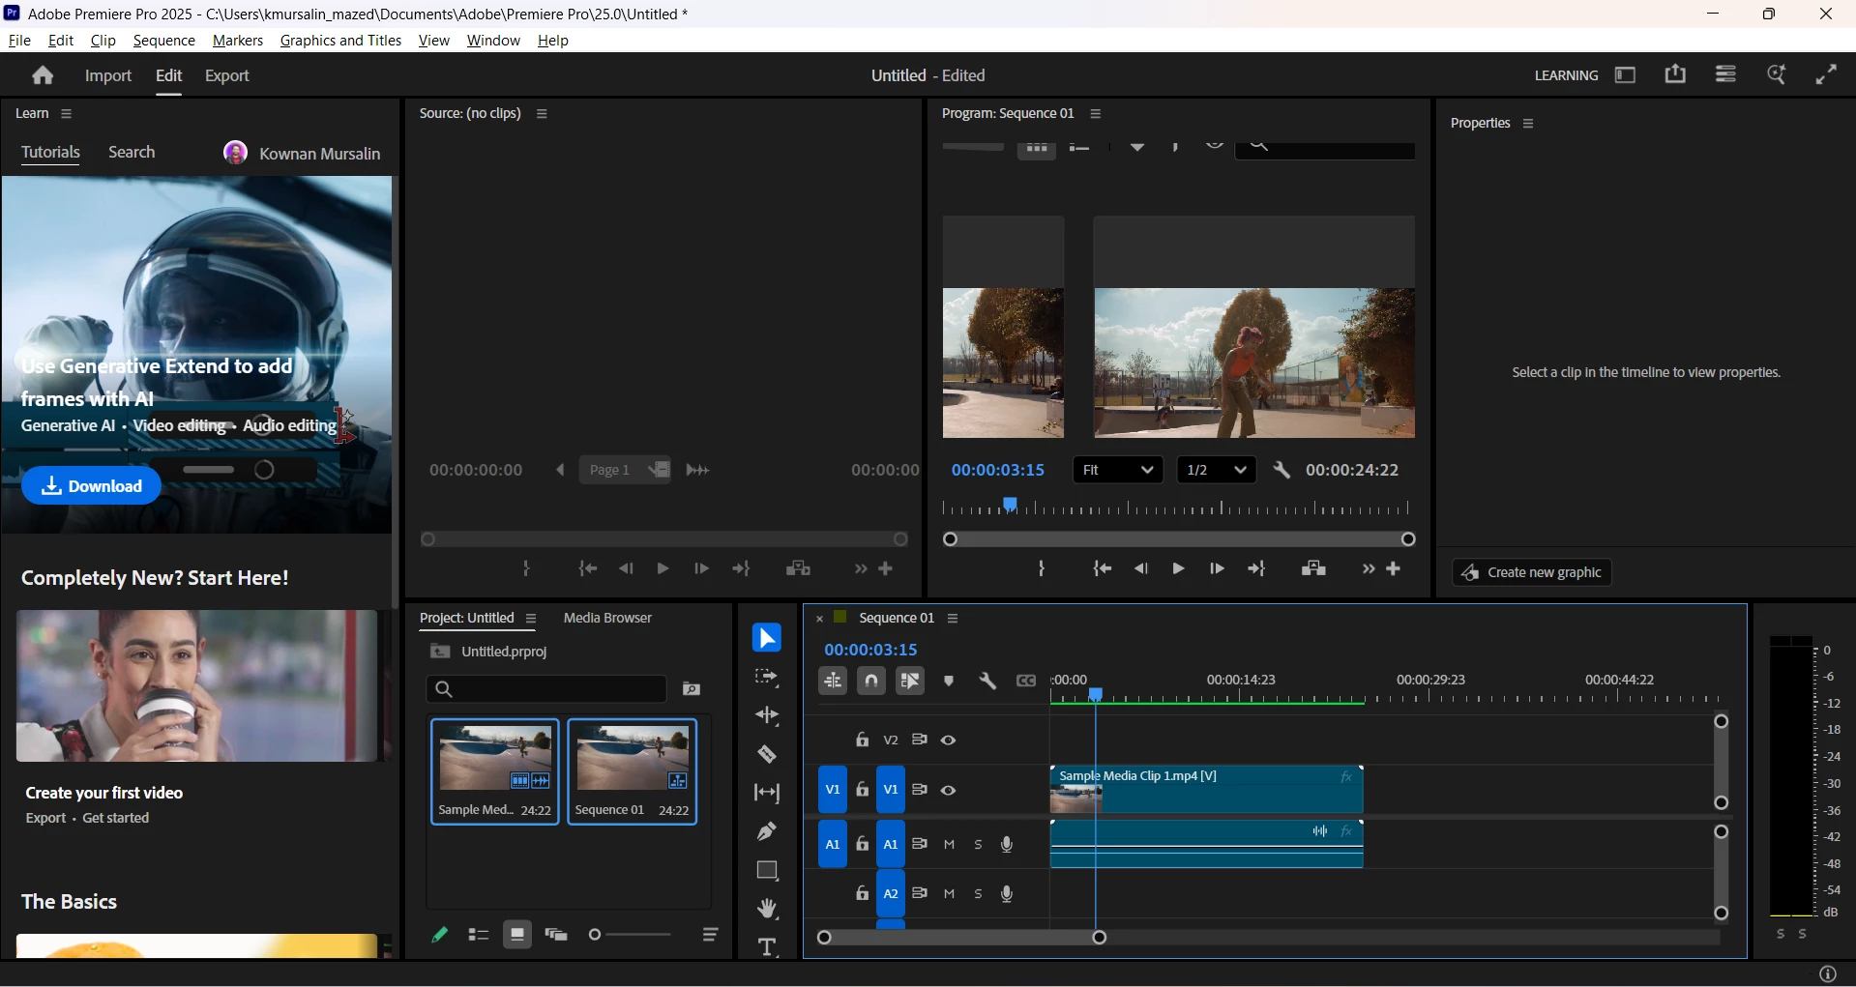Go to In point in Program Monitor
The width and height of the screenshot is (1856, 987).
(1102, 569)
